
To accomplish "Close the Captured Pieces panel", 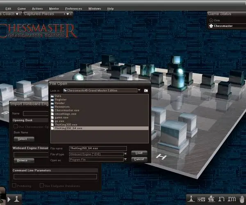I will (x=71, y=14).
